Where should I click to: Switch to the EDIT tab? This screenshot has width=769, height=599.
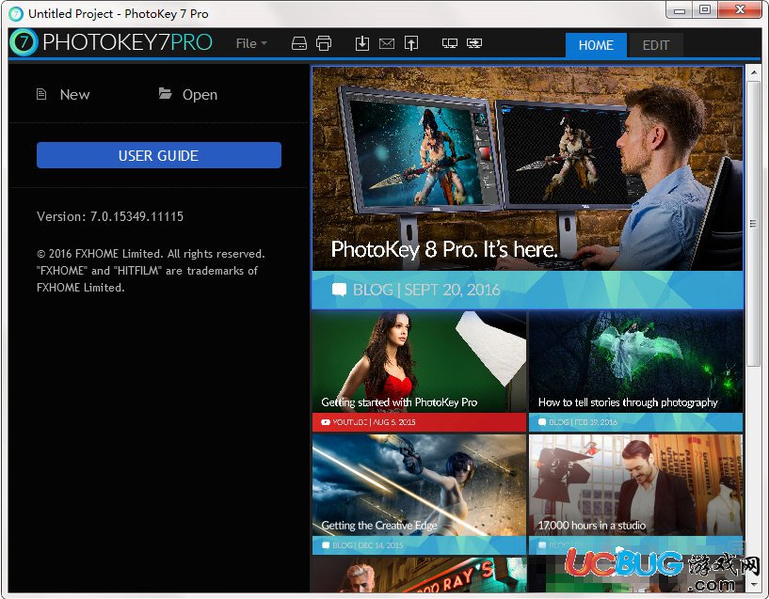656,45
